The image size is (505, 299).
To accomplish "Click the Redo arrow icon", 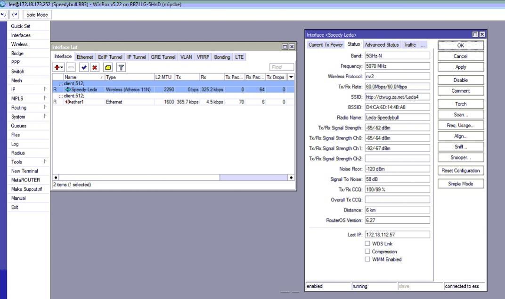I will (13, 15).
